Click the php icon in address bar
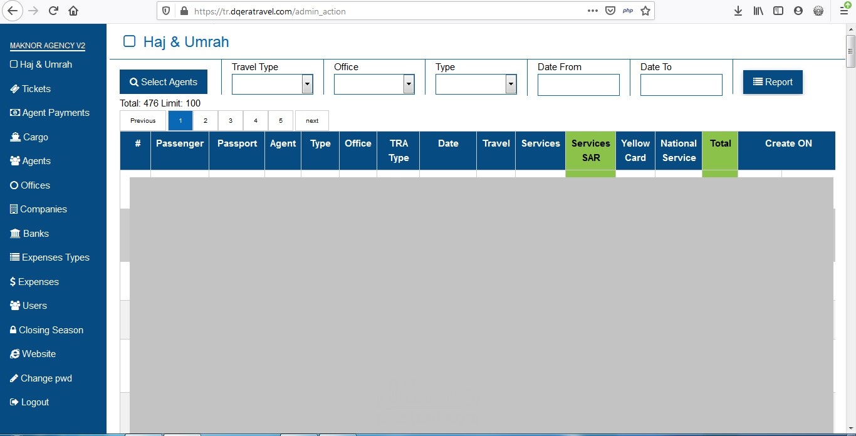This screenshot has height=436, width=856. [627, 11]
